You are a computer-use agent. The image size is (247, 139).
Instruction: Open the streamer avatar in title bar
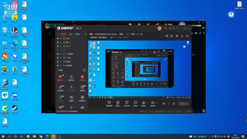(160, 28)
